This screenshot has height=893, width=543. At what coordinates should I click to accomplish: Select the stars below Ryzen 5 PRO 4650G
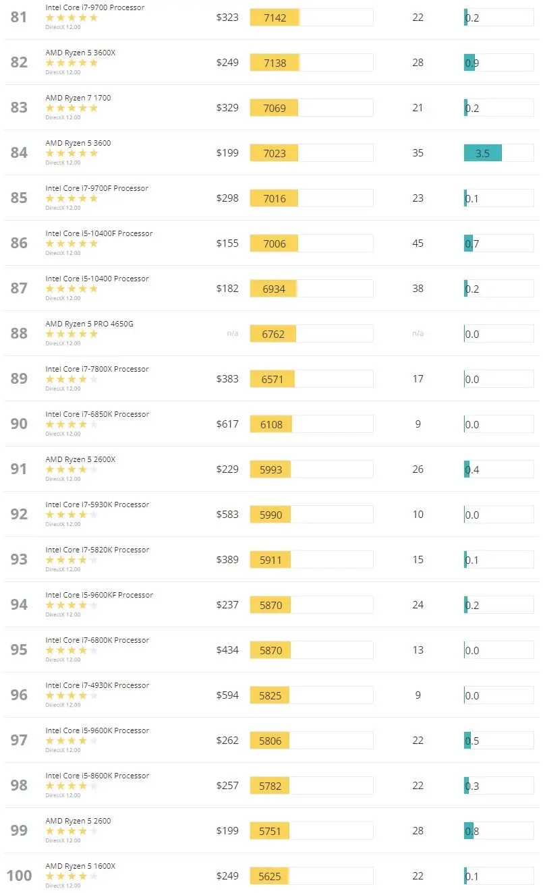click(x=72, y=334)
